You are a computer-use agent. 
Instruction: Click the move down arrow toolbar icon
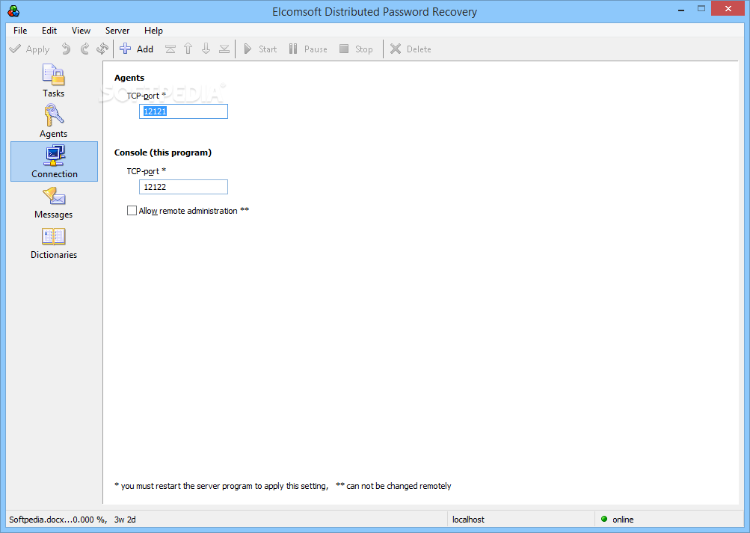(x=206, y=49)
